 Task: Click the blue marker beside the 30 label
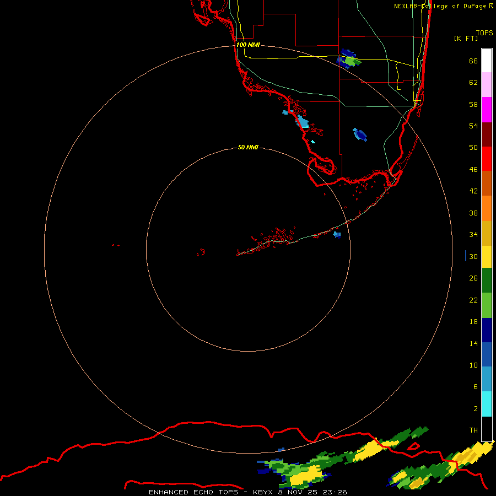pyautogui.click(x=466, y=256)
